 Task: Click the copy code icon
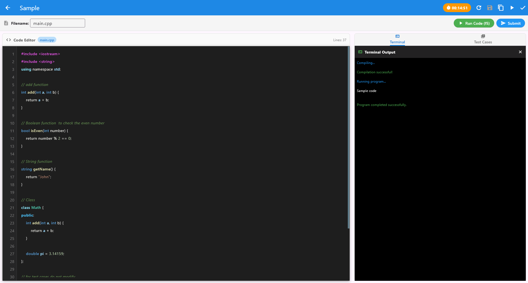(501, 8)
